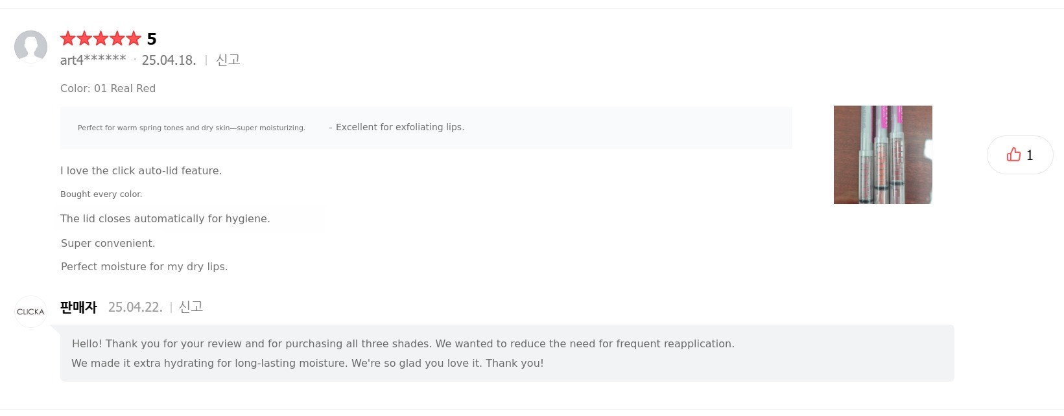
Task: Click the Excellent for exfoliating lips tag
Action: pyautogui.click(x=399, y=128)
